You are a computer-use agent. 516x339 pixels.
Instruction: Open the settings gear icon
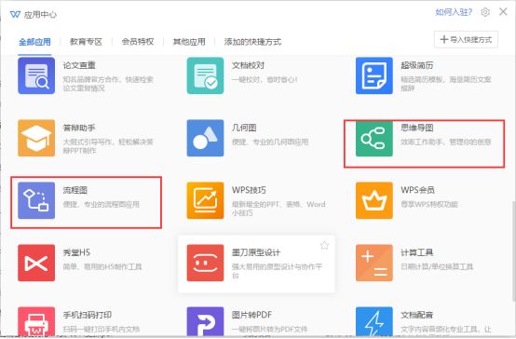coord(485,12)
